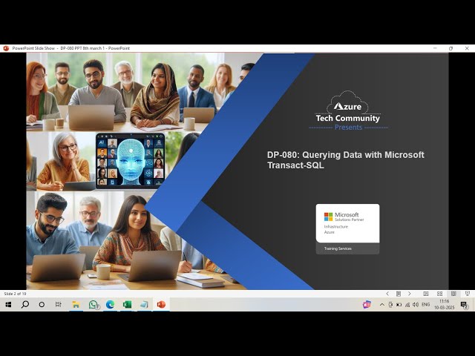Image resolution: width=475 pixels, height=356 pixels.
Task: Click the AI face tablet image
Action: (131, 160)
